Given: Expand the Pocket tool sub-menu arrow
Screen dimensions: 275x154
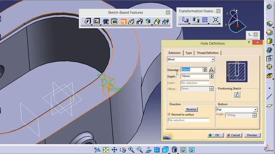Looking at the screenshot, I should pyautogui.click(x=101, y=25).
